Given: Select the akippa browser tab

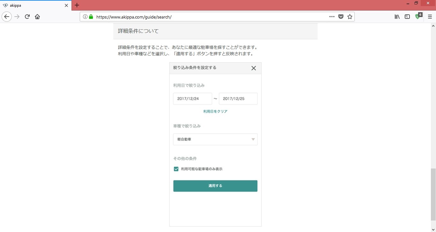Looking at the screenshot, I should tap(35, 5).
